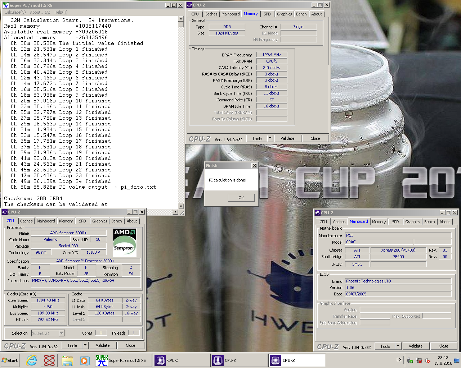
Task: Click Validate in the Memory CPU-Z window
Action: tap(287, 138)
